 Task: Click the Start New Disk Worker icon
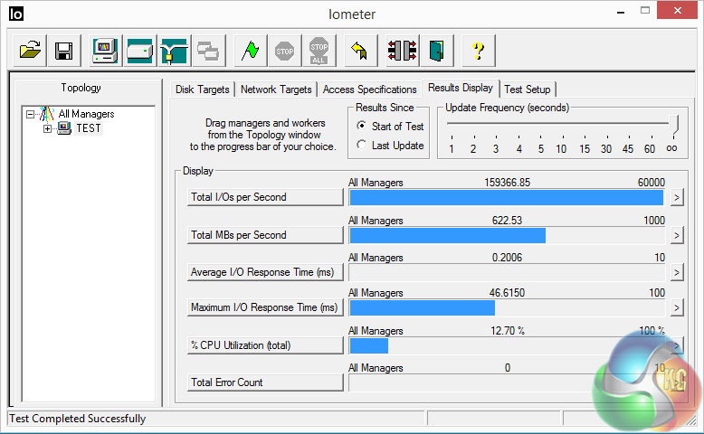140,51
